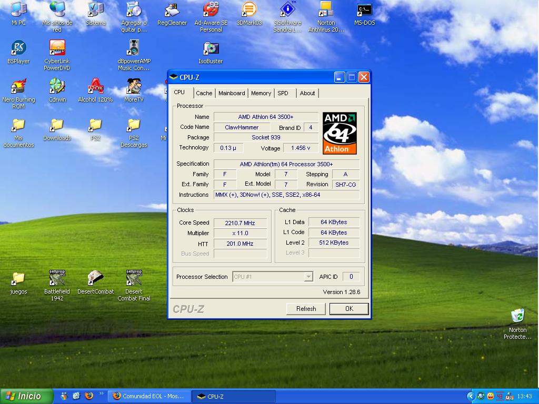
Task: Open the SPD tab in CPU-Z
Action: (x=283, y=93)
